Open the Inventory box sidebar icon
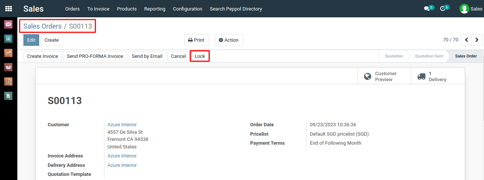The width and height of the screenshot is (484, 180). click(8, 67)
